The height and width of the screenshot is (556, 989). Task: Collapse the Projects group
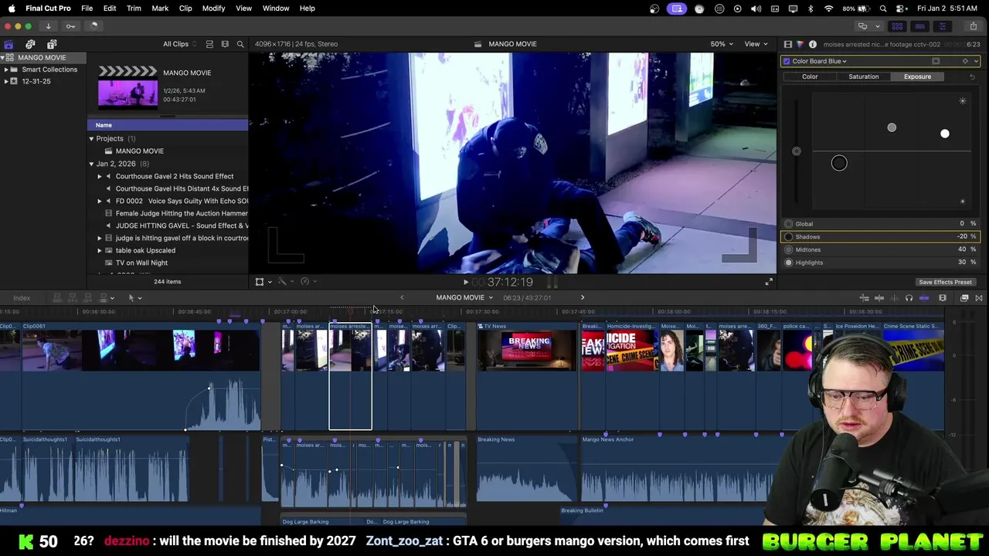(x=91, y=139)
